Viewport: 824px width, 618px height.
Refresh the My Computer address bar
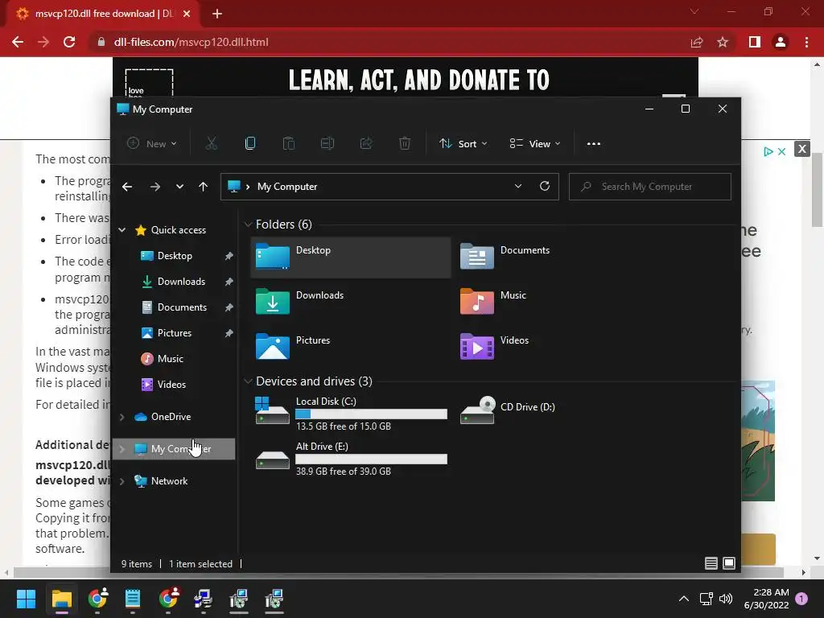coord(545,186)
